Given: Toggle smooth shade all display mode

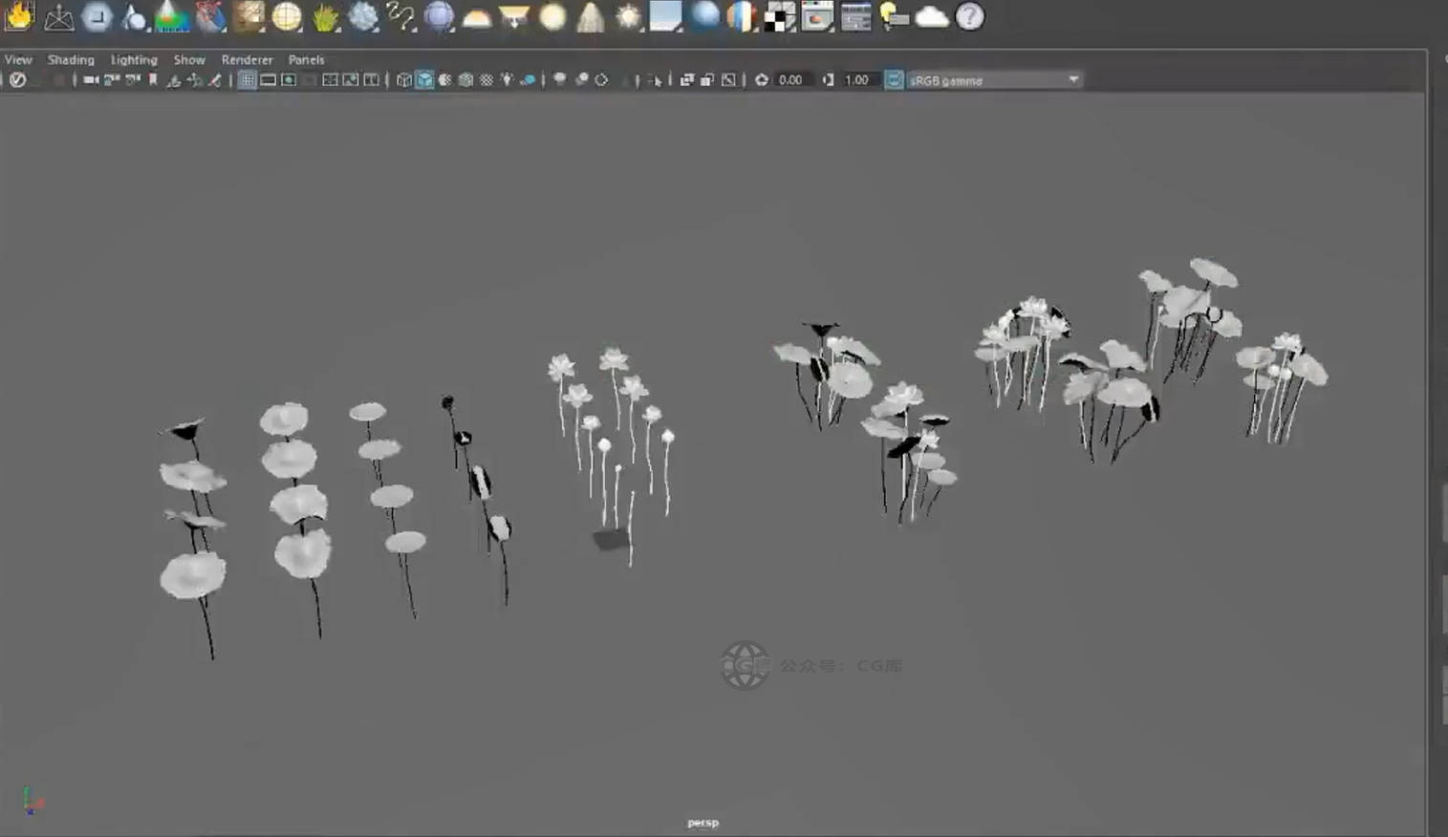Looking at the screenshot, I should point(424,80).
